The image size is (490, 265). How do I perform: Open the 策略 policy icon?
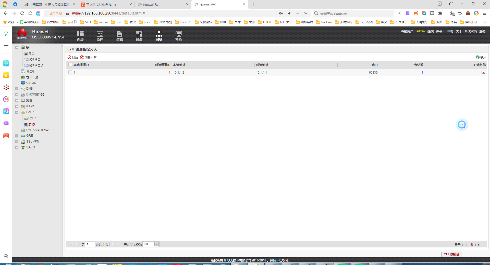pyautogui.click(x=119, y=36)
